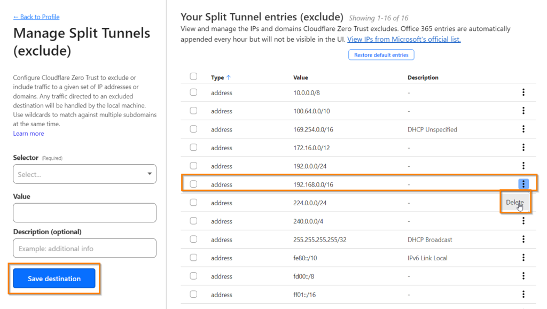Open options menu for the 169.254.0.0/16 DHCP Unspecified row

(523, 129)
